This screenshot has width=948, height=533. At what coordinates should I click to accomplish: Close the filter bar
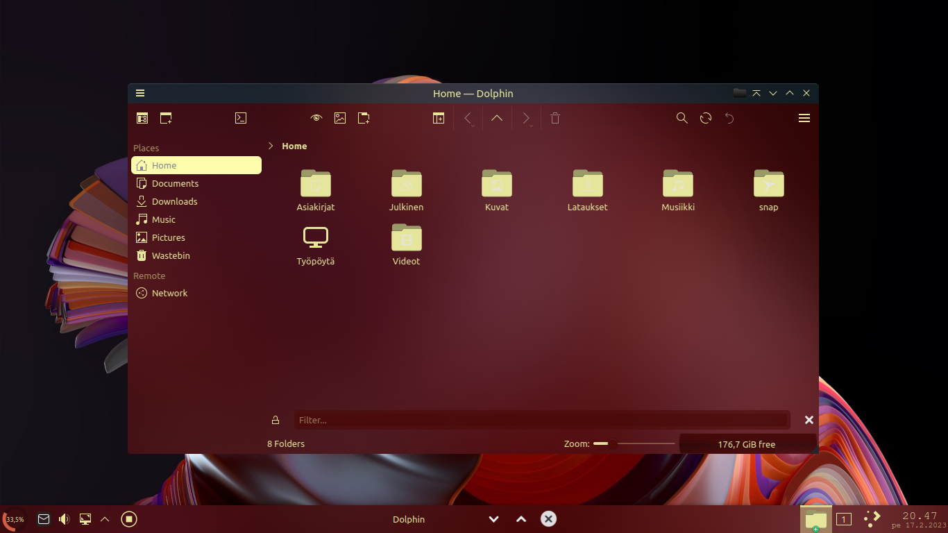[x=809, y=420]
